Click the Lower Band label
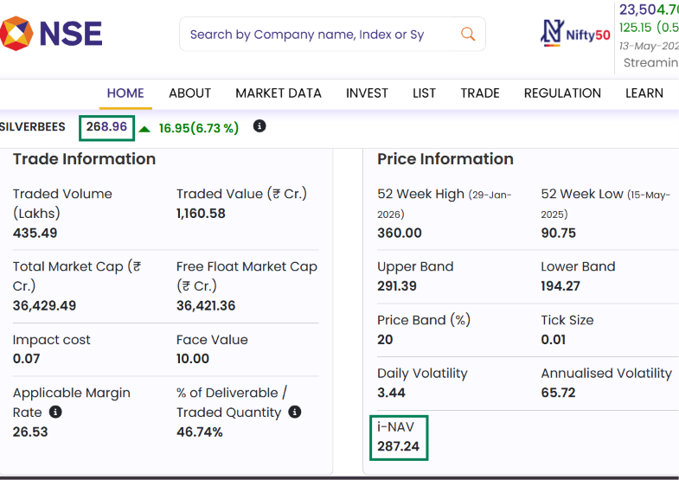The width and height of the screenshot is (679, 480). [578, 266]
